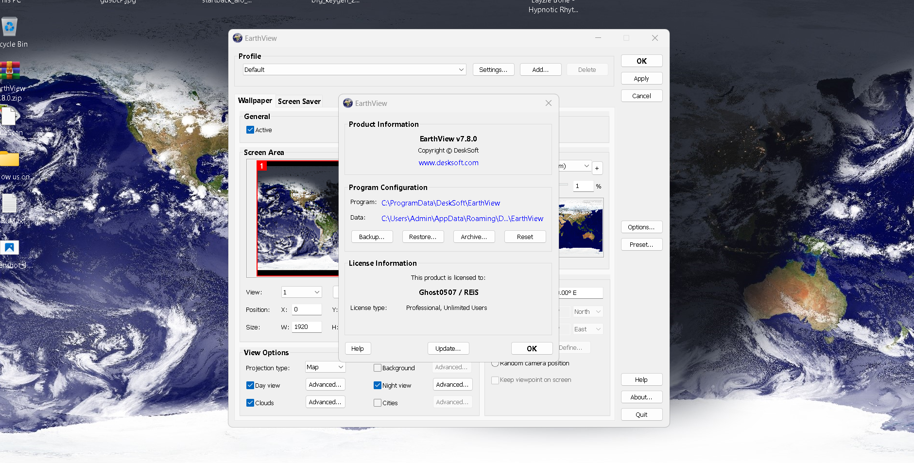Click the EarthView globe icon in main title bar
This screenshot has height=463, width=914.
click(x=238, y=38)
